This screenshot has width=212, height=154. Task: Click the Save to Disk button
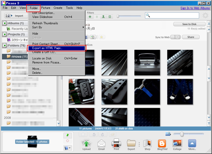point(189,24)
